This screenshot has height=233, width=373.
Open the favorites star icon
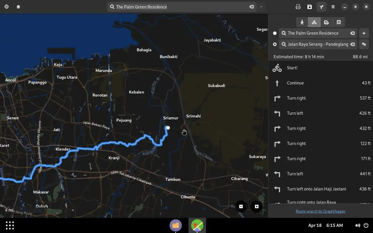click(x=310, y=7)
